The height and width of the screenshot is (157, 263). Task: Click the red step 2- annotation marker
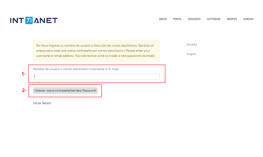24,90
